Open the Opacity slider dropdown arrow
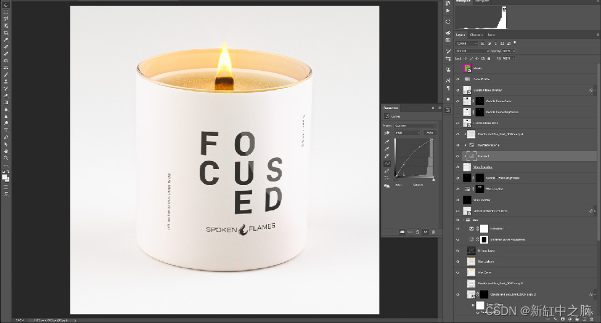The width and height of the screenshot is (601, 323). pos(513,51)
